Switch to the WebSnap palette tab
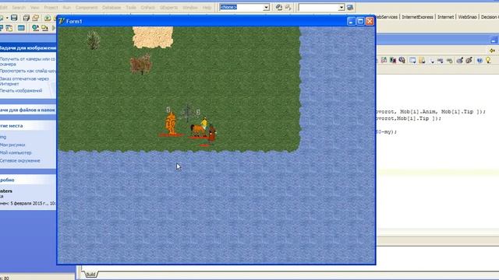 467,17
